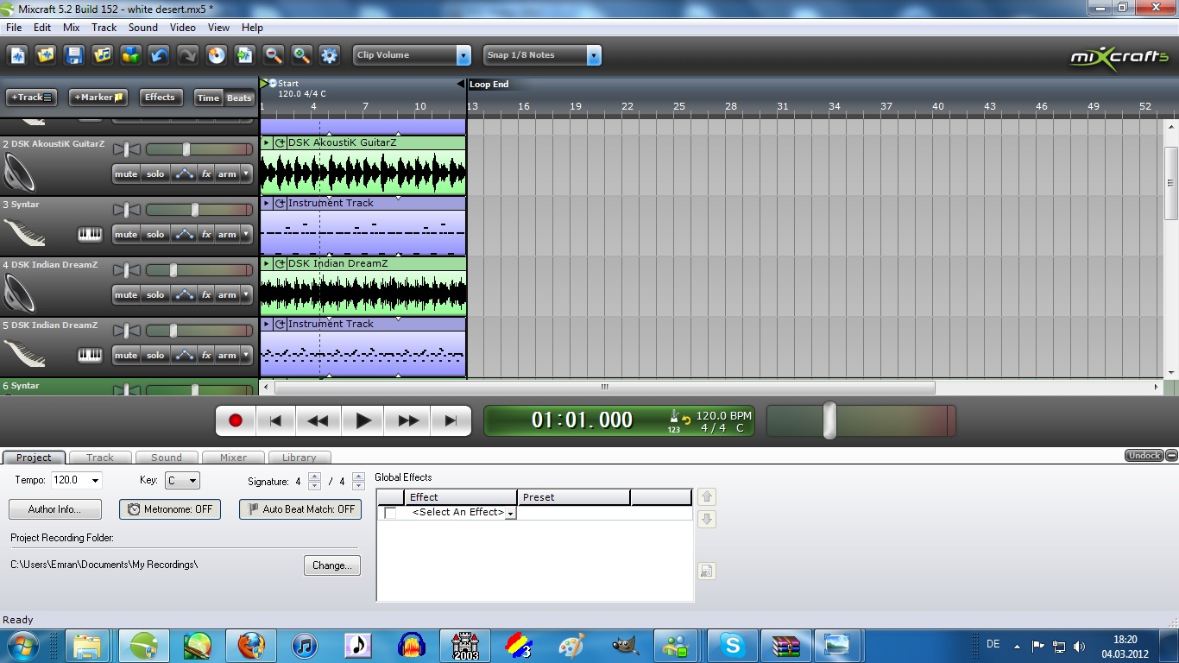Screen dimensions: 1179x663
Task: Undock the bottom panel
Action: [1144, 456]
